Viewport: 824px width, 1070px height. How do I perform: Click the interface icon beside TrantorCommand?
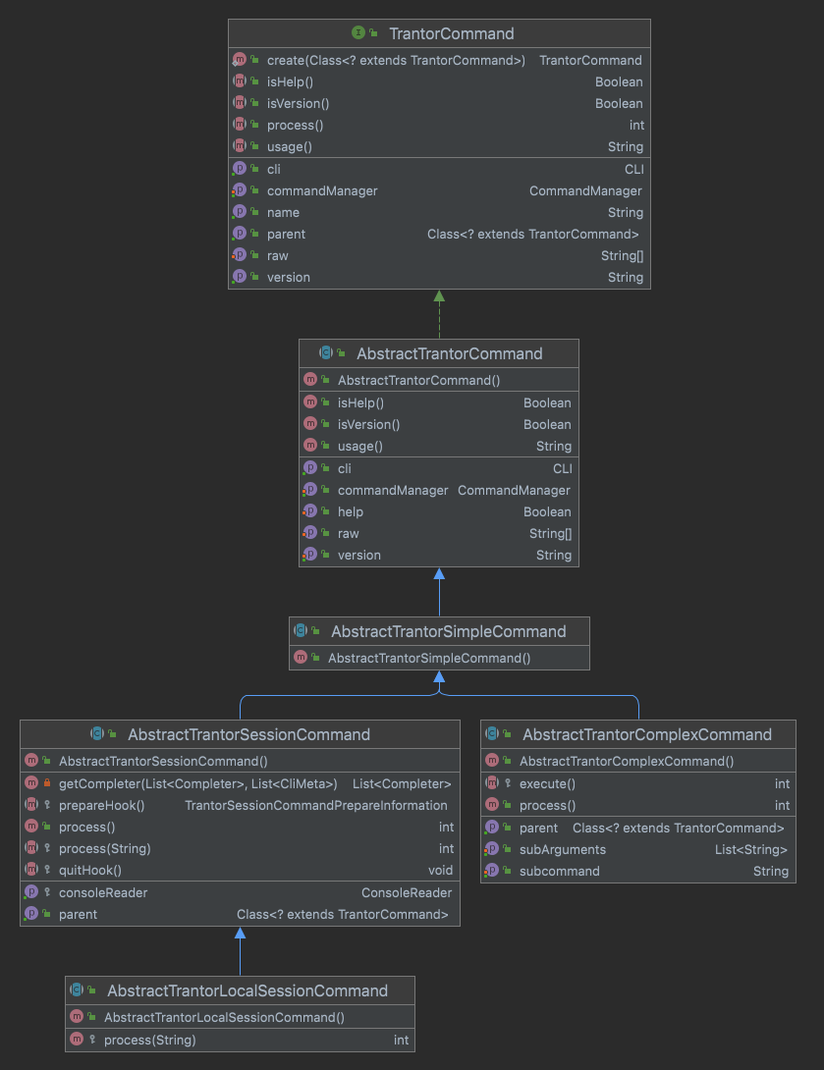tap(357, 32)
